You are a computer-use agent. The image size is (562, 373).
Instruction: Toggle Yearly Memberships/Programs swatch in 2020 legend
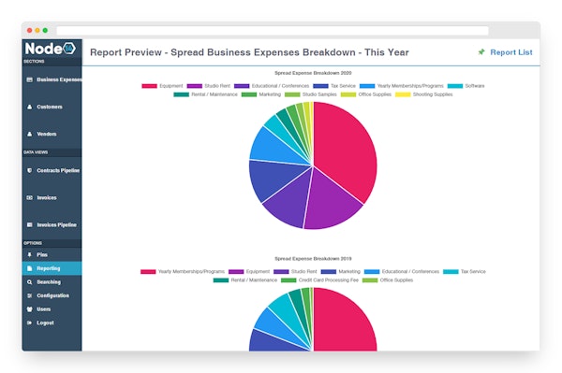pyautogui.click(x=367, y=86)
